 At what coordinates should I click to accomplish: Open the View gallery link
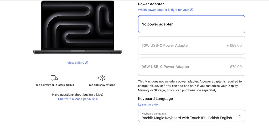pyautogui.click(x=76, y=63)
